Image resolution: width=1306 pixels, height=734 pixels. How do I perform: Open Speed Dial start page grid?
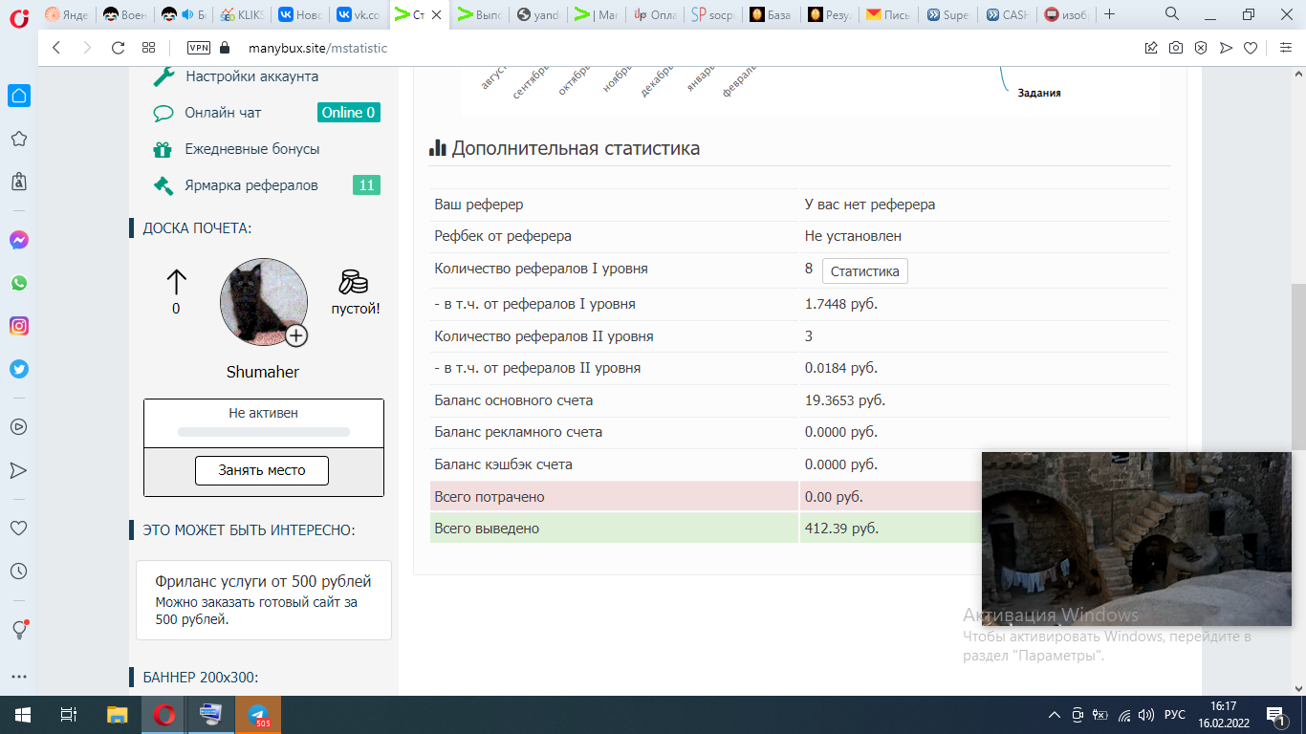(148, 48)
